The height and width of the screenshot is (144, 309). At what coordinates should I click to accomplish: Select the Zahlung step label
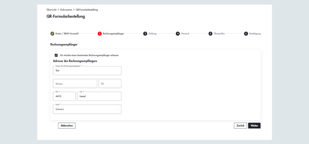pos(152,34)
